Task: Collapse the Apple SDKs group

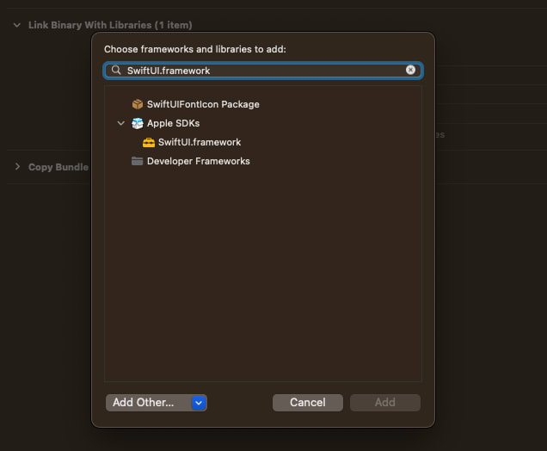Action: (121, 123)
